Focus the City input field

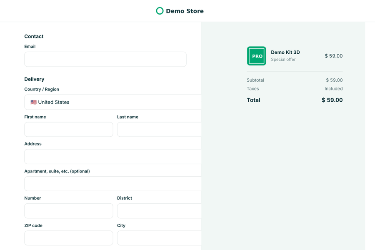coord(159,238)
